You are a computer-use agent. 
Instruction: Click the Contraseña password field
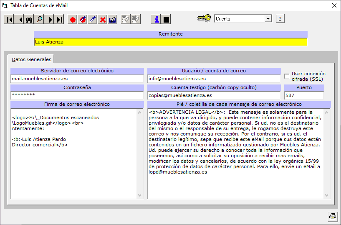click(77, 95)
